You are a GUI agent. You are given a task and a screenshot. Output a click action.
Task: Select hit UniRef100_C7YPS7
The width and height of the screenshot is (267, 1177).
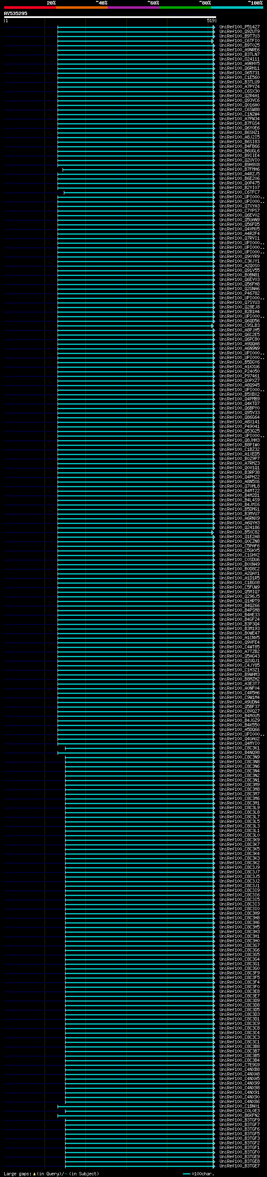coord(239,210)
